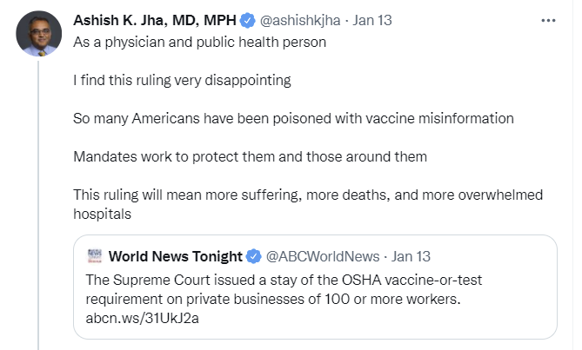
Task: Click the word "hospitals" ending the tweet
Action: tap(103, 213)
